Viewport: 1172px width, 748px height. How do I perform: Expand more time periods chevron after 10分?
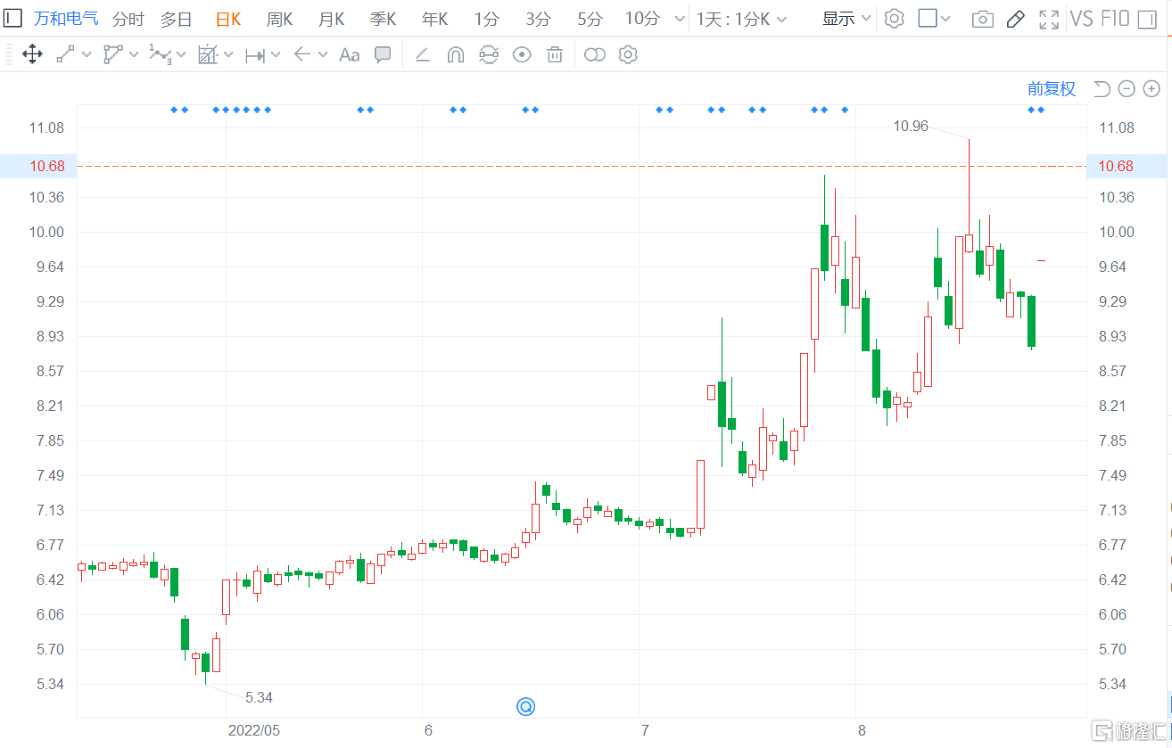click(x=679, y=20)
